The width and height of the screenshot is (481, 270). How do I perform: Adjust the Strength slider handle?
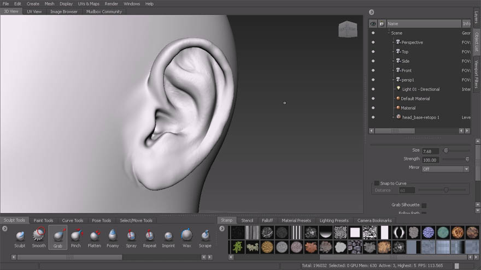pos(467,159)
